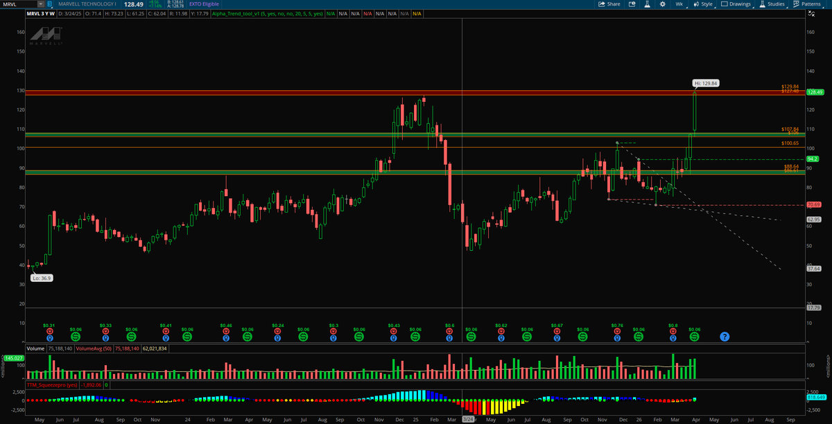
Task: Click the green 94.2 price axis label
Action: tap(813, 159)
